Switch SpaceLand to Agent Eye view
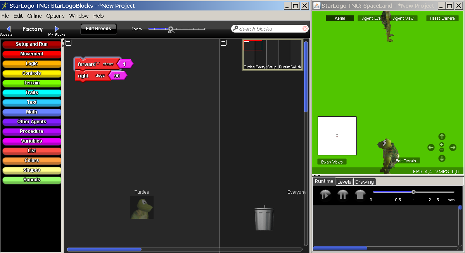 pos(371,18)
